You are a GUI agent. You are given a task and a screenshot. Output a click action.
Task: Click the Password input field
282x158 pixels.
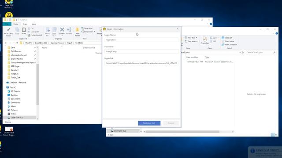click(x=141, y=52)
